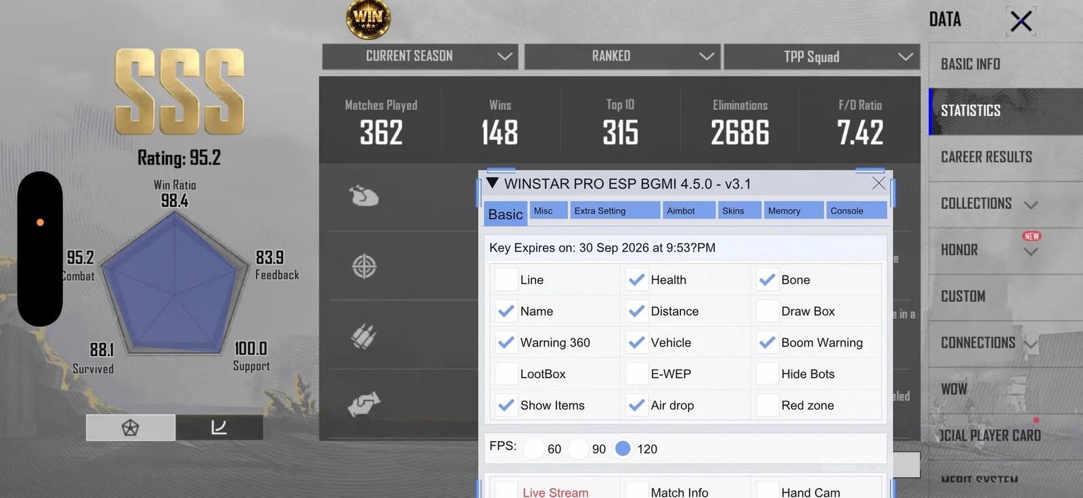
Task: Select the bullets stats icon
Action: [x=363, y=336]
